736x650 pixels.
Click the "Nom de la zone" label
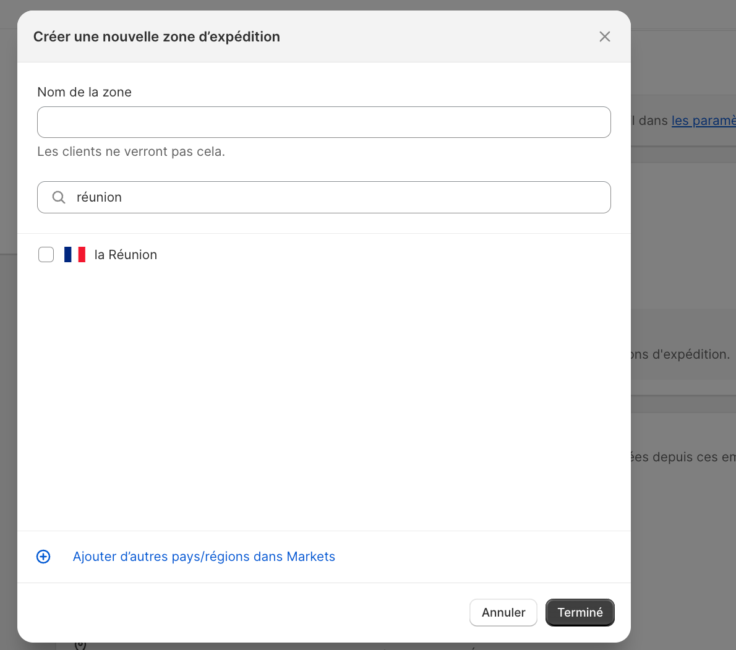point(84,92)
